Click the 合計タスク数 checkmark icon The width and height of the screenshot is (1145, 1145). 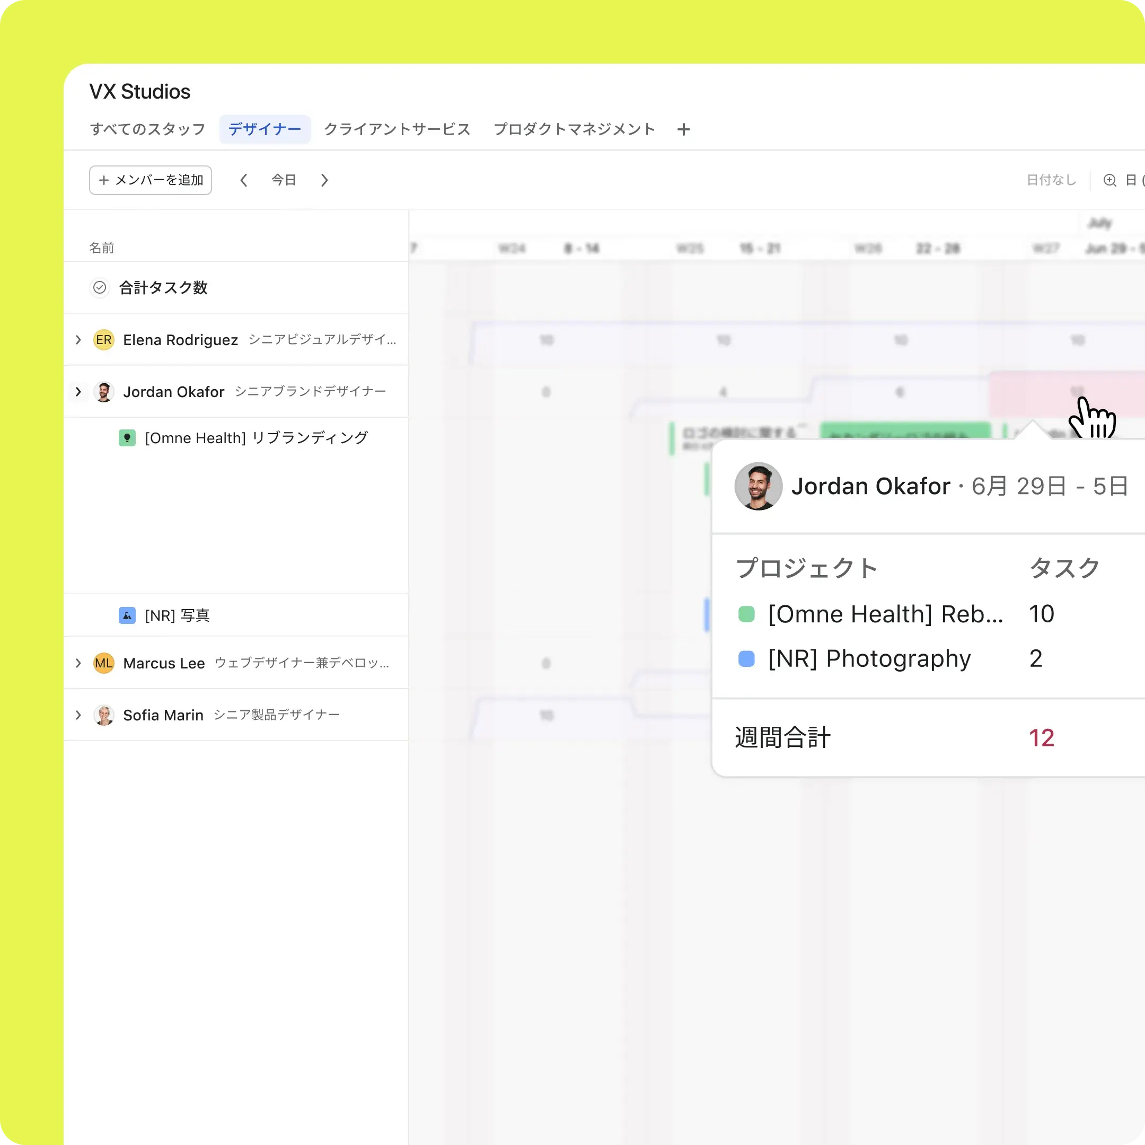100,287
